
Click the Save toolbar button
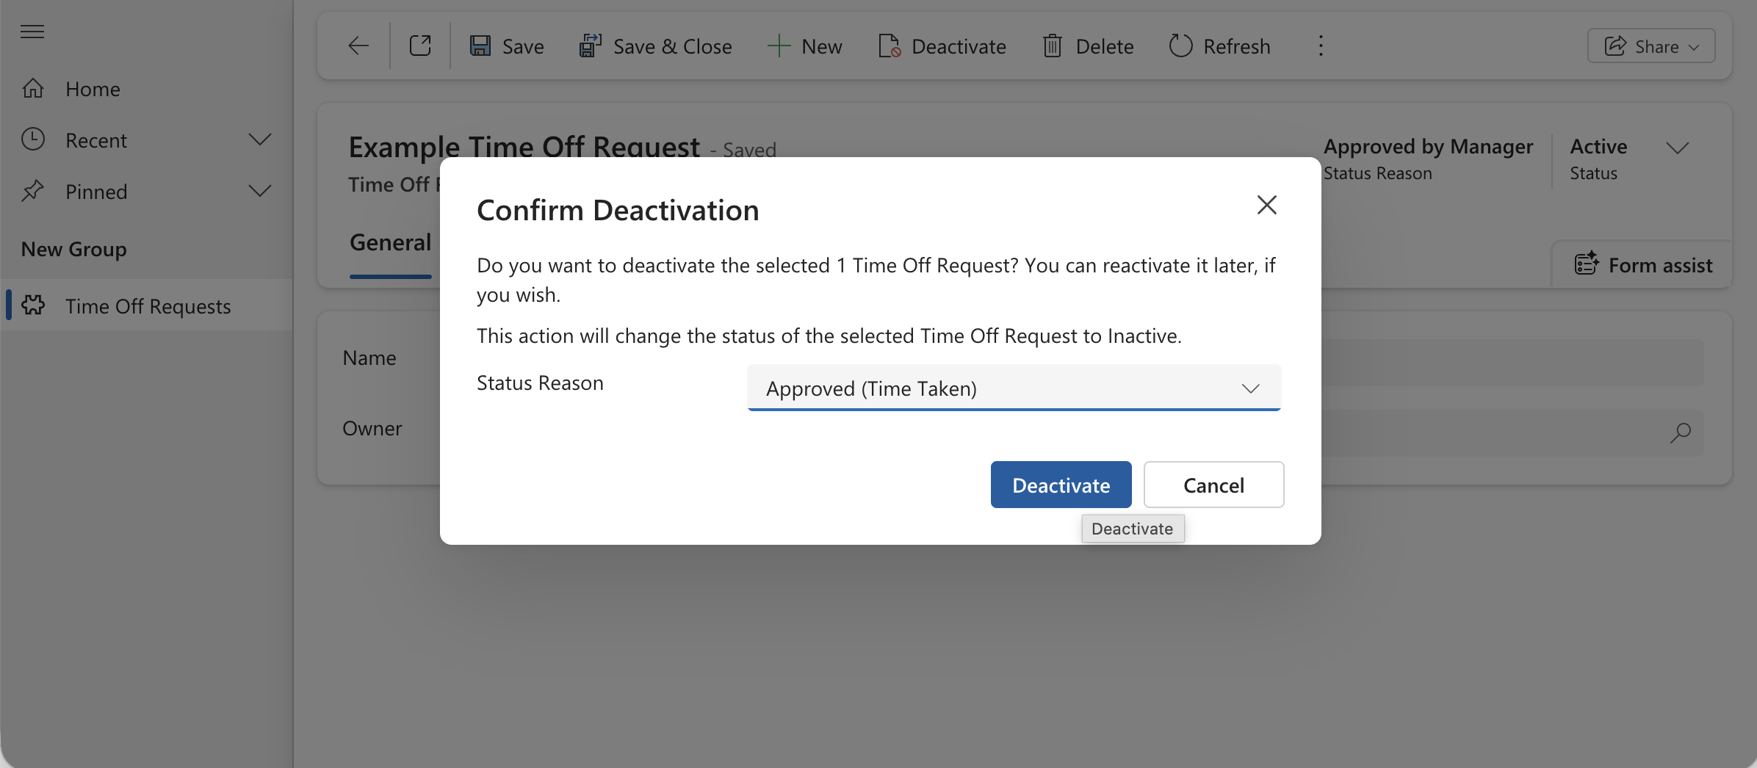(x=507, y=46)
